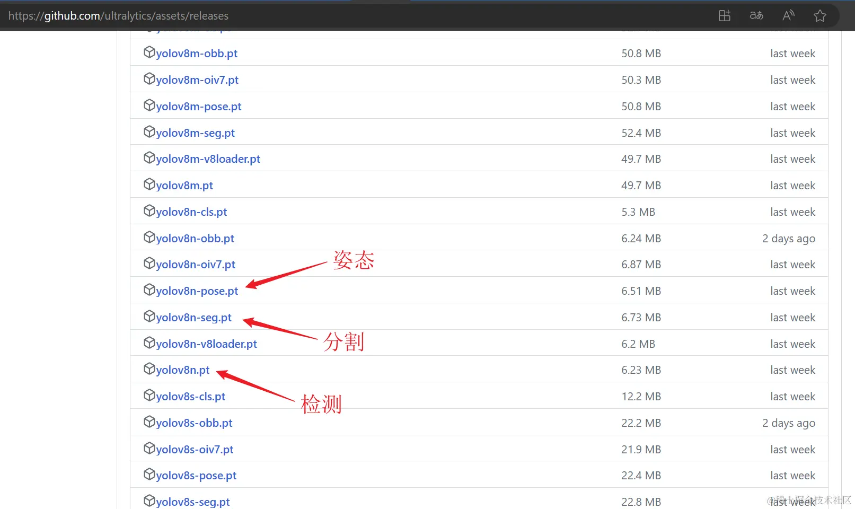Download the yolov8m.pt model
The image size is (855, 509).
(x=184, y=186)
